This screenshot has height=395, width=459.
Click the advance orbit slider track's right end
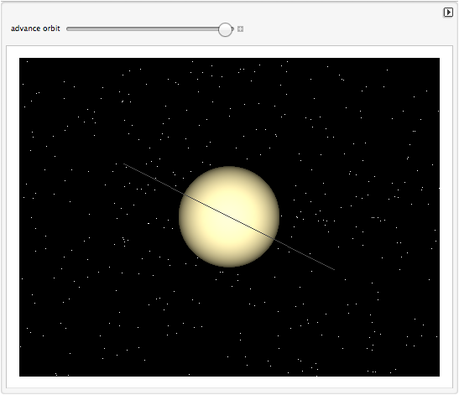pyautogui.click(x=232, y=29)
